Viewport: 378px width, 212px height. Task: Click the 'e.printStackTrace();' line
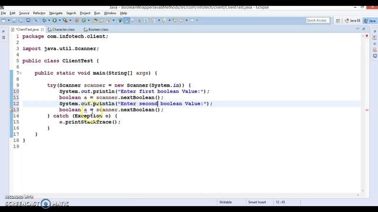[x=90, y=122]
